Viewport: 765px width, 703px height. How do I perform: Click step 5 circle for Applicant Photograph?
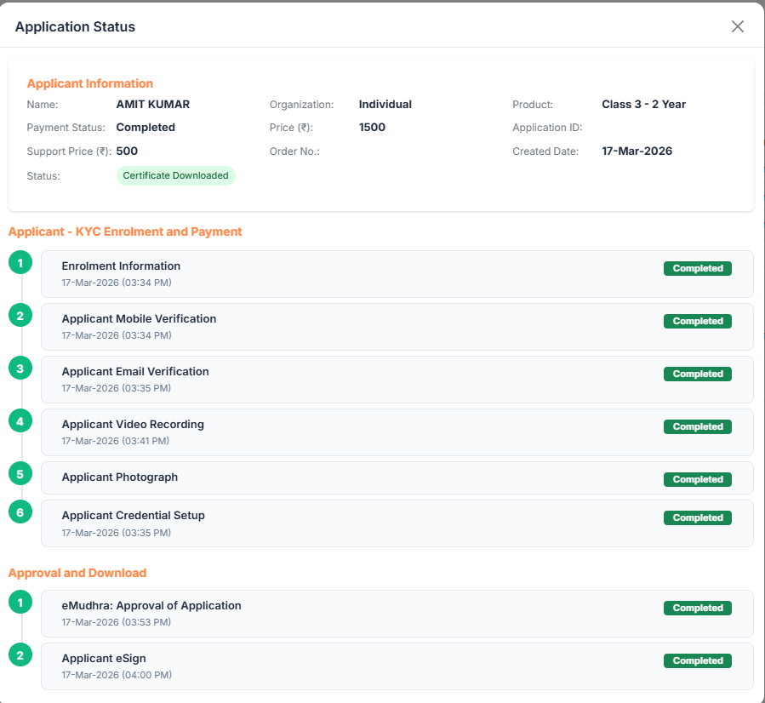[x=20, y=473]
